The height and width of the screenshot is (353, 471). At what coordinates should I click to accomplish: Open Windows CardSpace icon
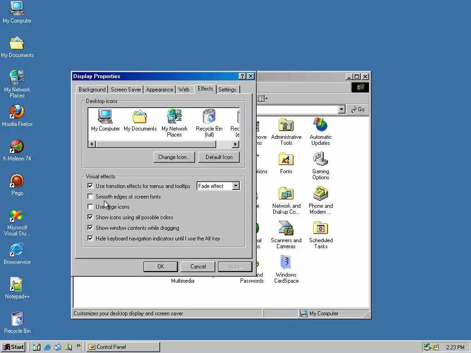[286, 269]
